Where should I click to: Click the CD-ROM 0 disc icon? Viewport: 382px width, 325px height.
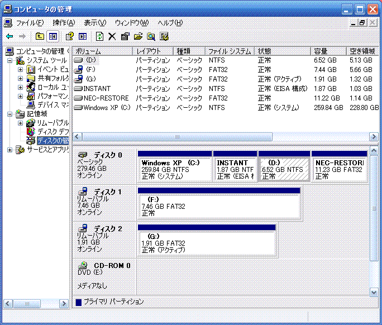pos(83,265)
